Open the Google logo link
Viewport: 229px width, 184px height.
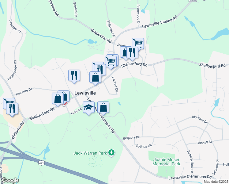(10, 181)
